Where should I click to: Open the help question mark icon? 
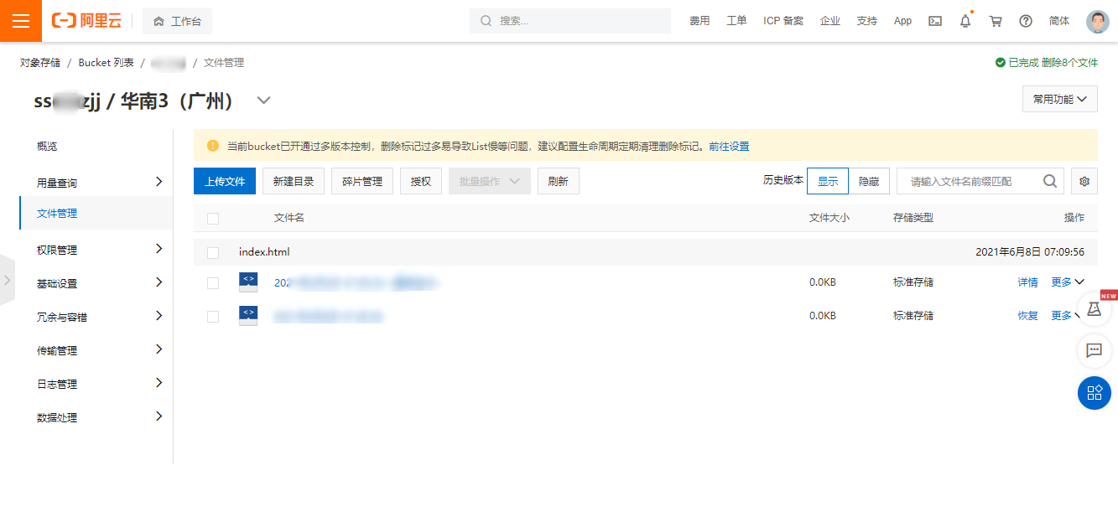tap(1026, 21)
